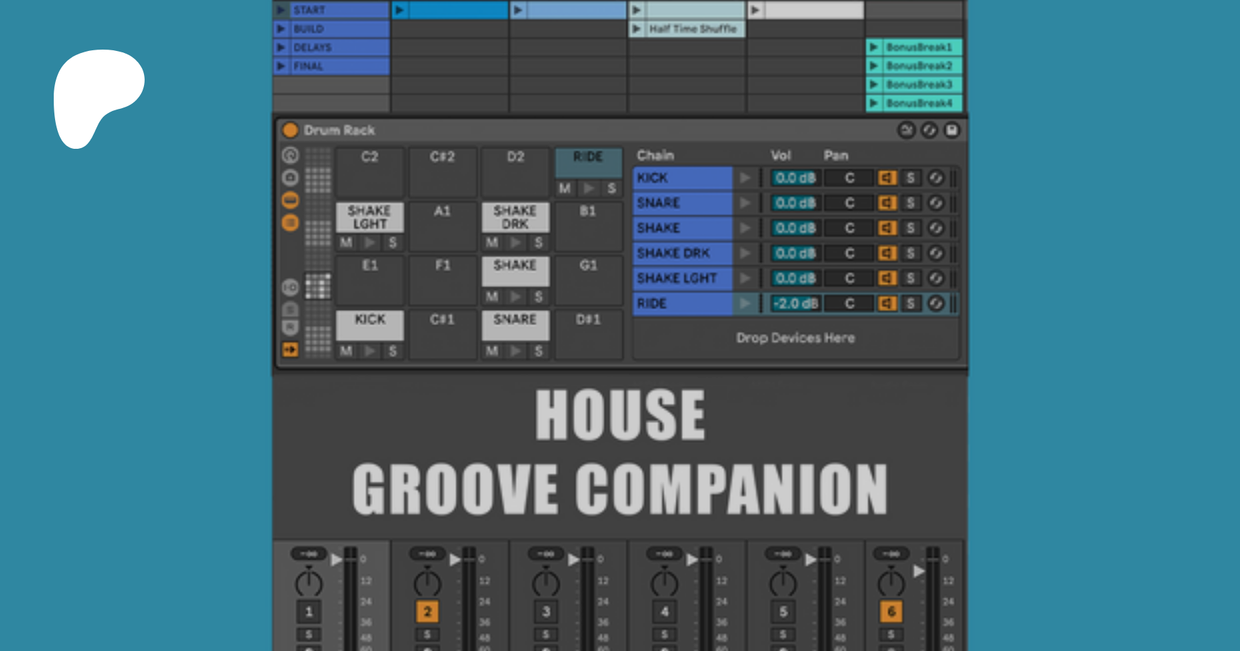The height and width of the screenshot is (651, 1240).
Task: Show the chain list in Drum Rack
Action: pos(290,200)
